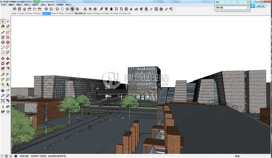Select the highlighted Scene 5 tab

click(47, 13)
